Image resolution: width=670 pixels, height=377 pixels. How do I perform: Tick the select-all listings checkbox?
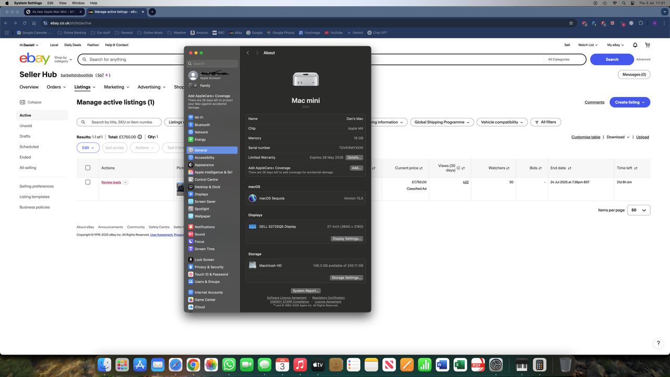click(88, 168)
